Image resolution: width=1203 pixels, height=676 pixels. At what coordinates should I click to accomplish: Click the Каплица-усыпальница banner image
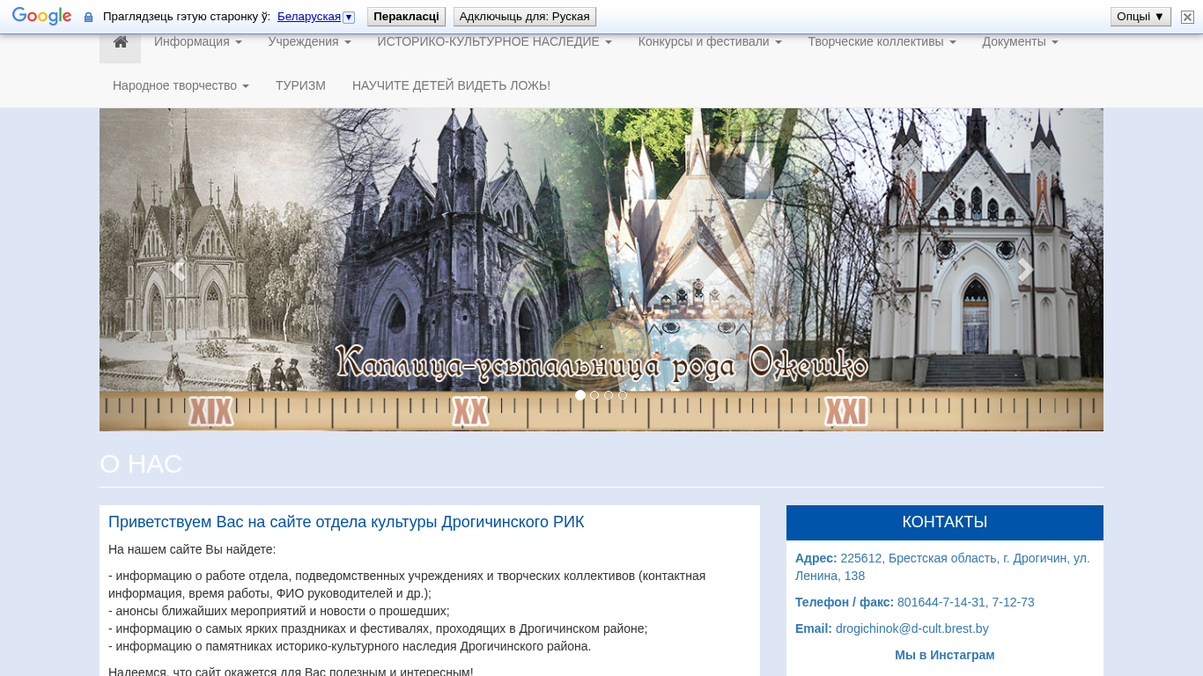tap(601, 269)
